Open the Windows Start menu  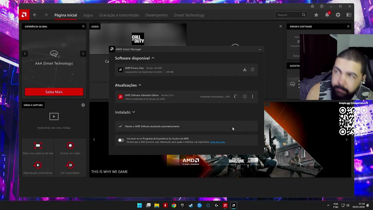[140, 205]
